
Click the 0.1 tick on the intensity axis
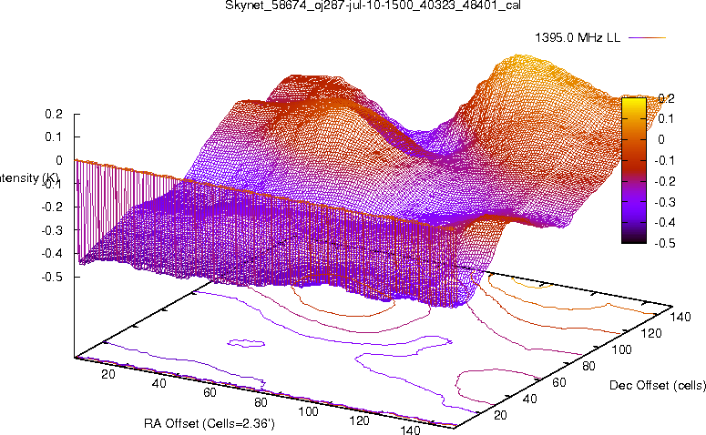54,137
